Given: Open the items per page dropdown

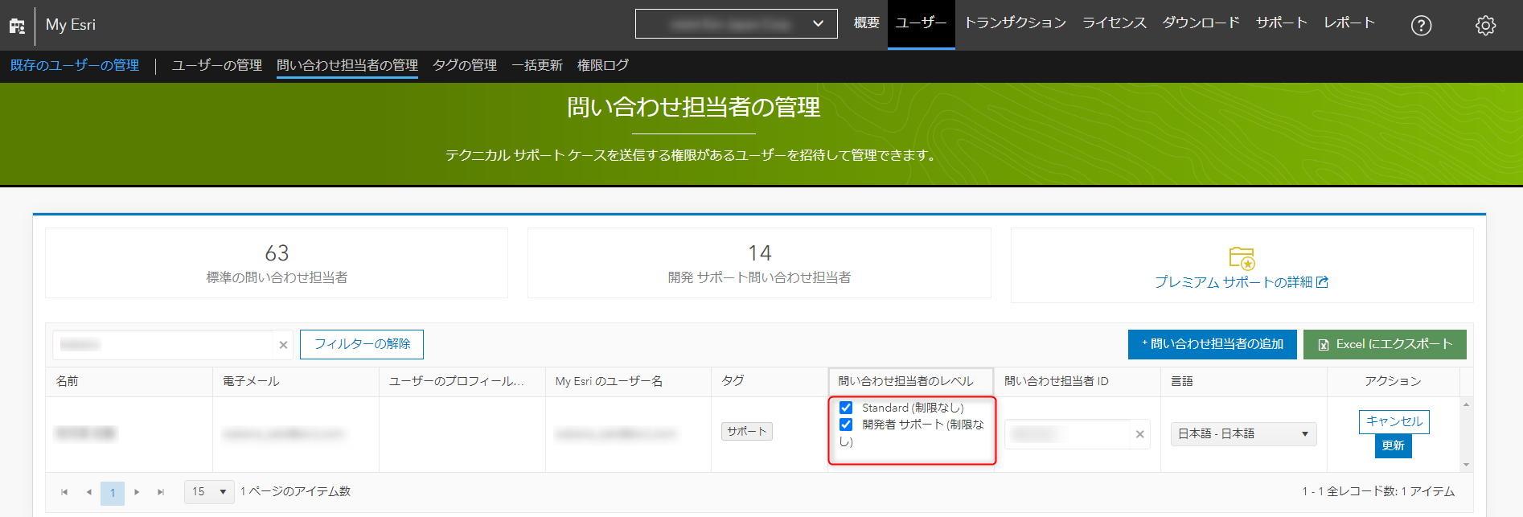Looking at the screenshot, I should coord(209,492).
